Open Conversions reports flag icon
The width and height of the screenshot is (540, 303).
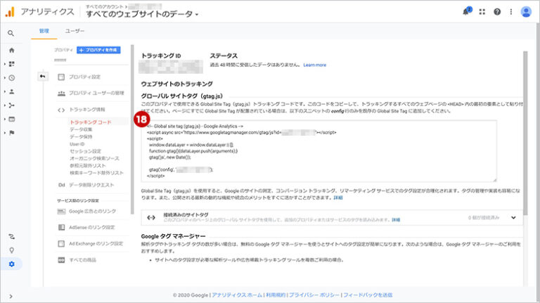tap(12, 133)
